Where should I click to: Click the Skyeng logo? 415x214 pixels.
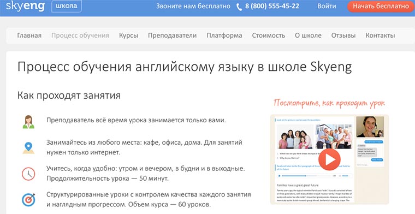[26, 6]
